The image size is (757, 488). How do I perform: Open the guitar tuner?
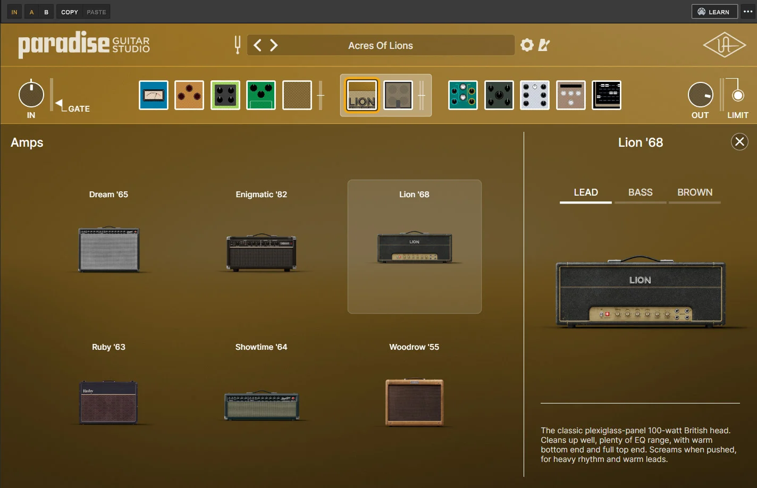pos(238,45)
